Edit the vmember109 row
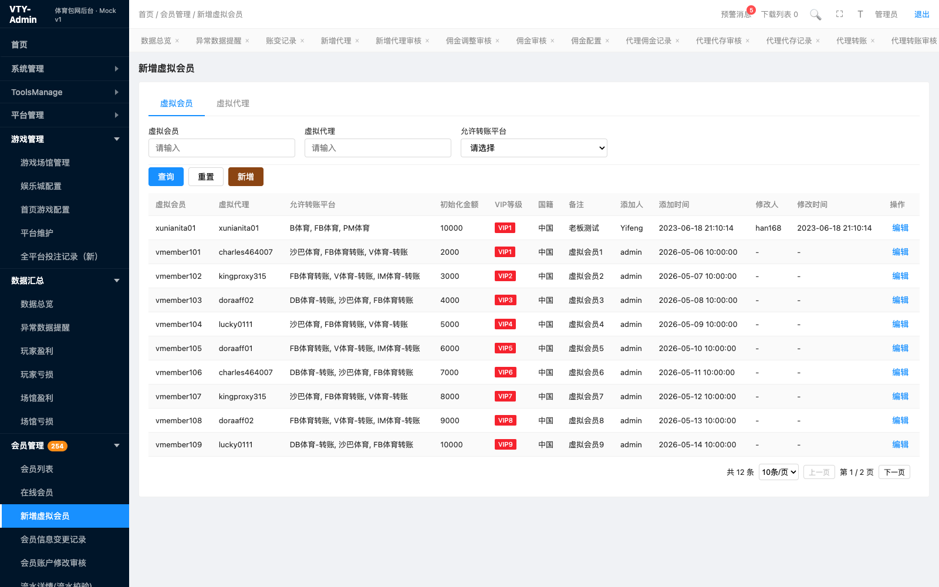Image resolution: width=939 pixels, height=587 pixels. (x=900, y=444)
